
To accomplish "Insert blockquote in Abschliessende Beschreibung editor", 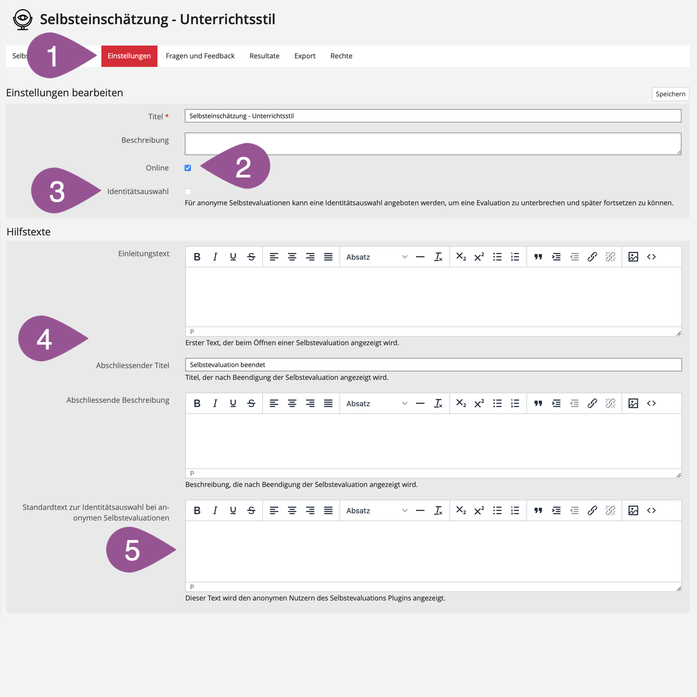I will coord(538,403).
